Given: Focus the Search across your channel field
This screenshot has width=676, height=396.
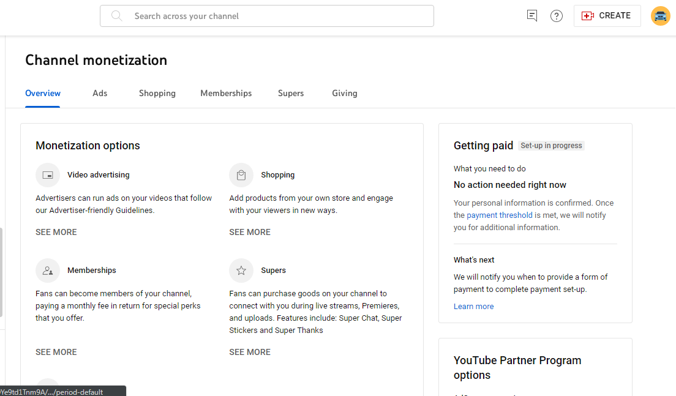Looking at the screenshot, I should (267, 16).
